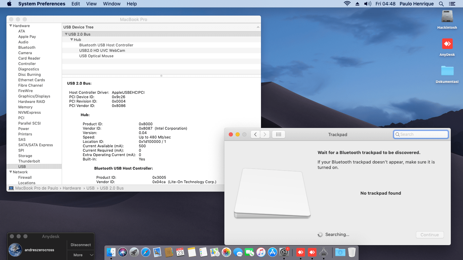Open Calendar icon in the Dock
463x260 pixels.
click(180, 252)
